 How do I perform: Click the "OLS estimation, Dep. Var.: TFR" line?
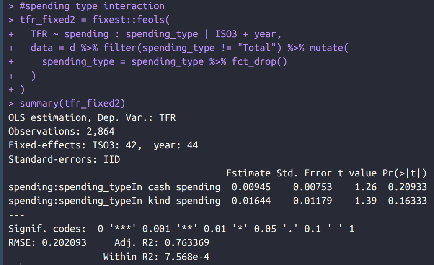92,117
